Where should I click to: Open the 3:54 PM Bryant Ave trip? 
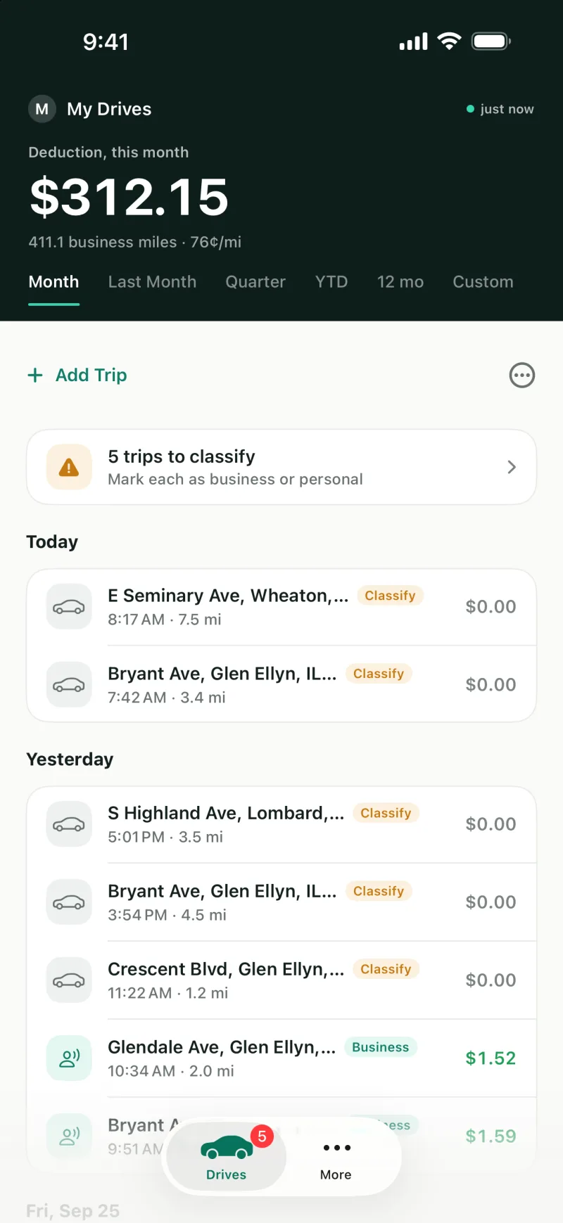pos(281,902)
